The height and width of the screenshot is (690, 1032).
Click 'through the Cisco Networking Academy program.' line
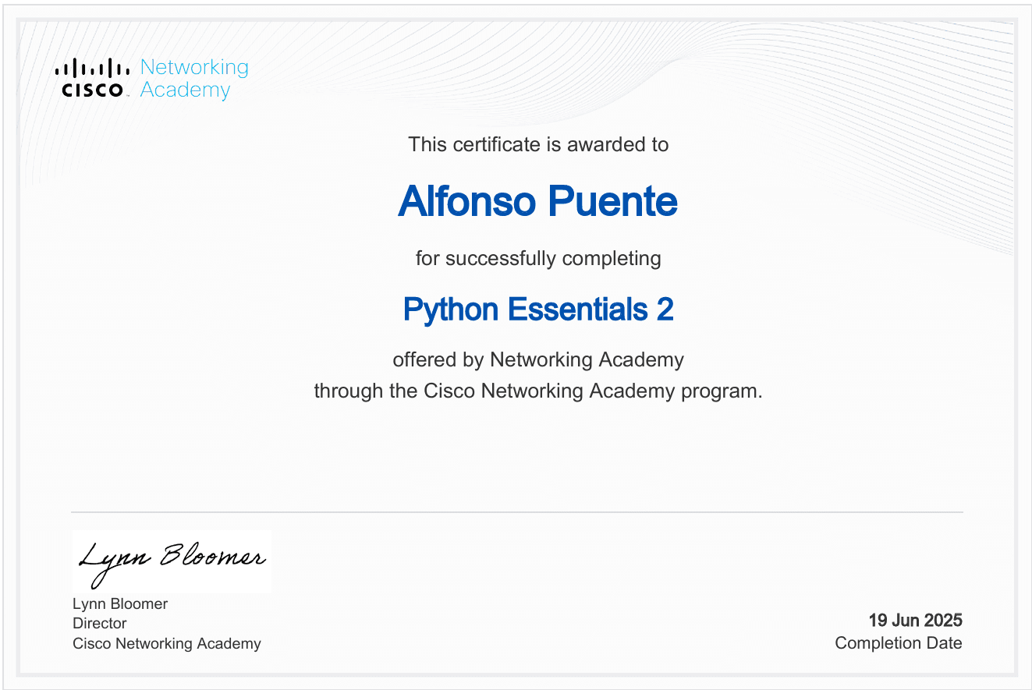[x=538, y=391]
